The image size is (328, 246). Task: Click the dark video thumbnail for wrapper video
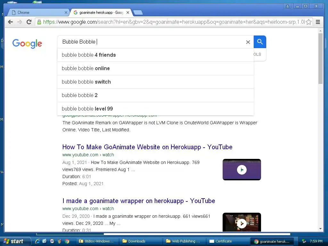click(242, 222)
